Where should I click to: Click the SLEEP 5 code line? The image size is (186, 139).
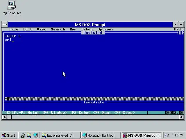12,36
